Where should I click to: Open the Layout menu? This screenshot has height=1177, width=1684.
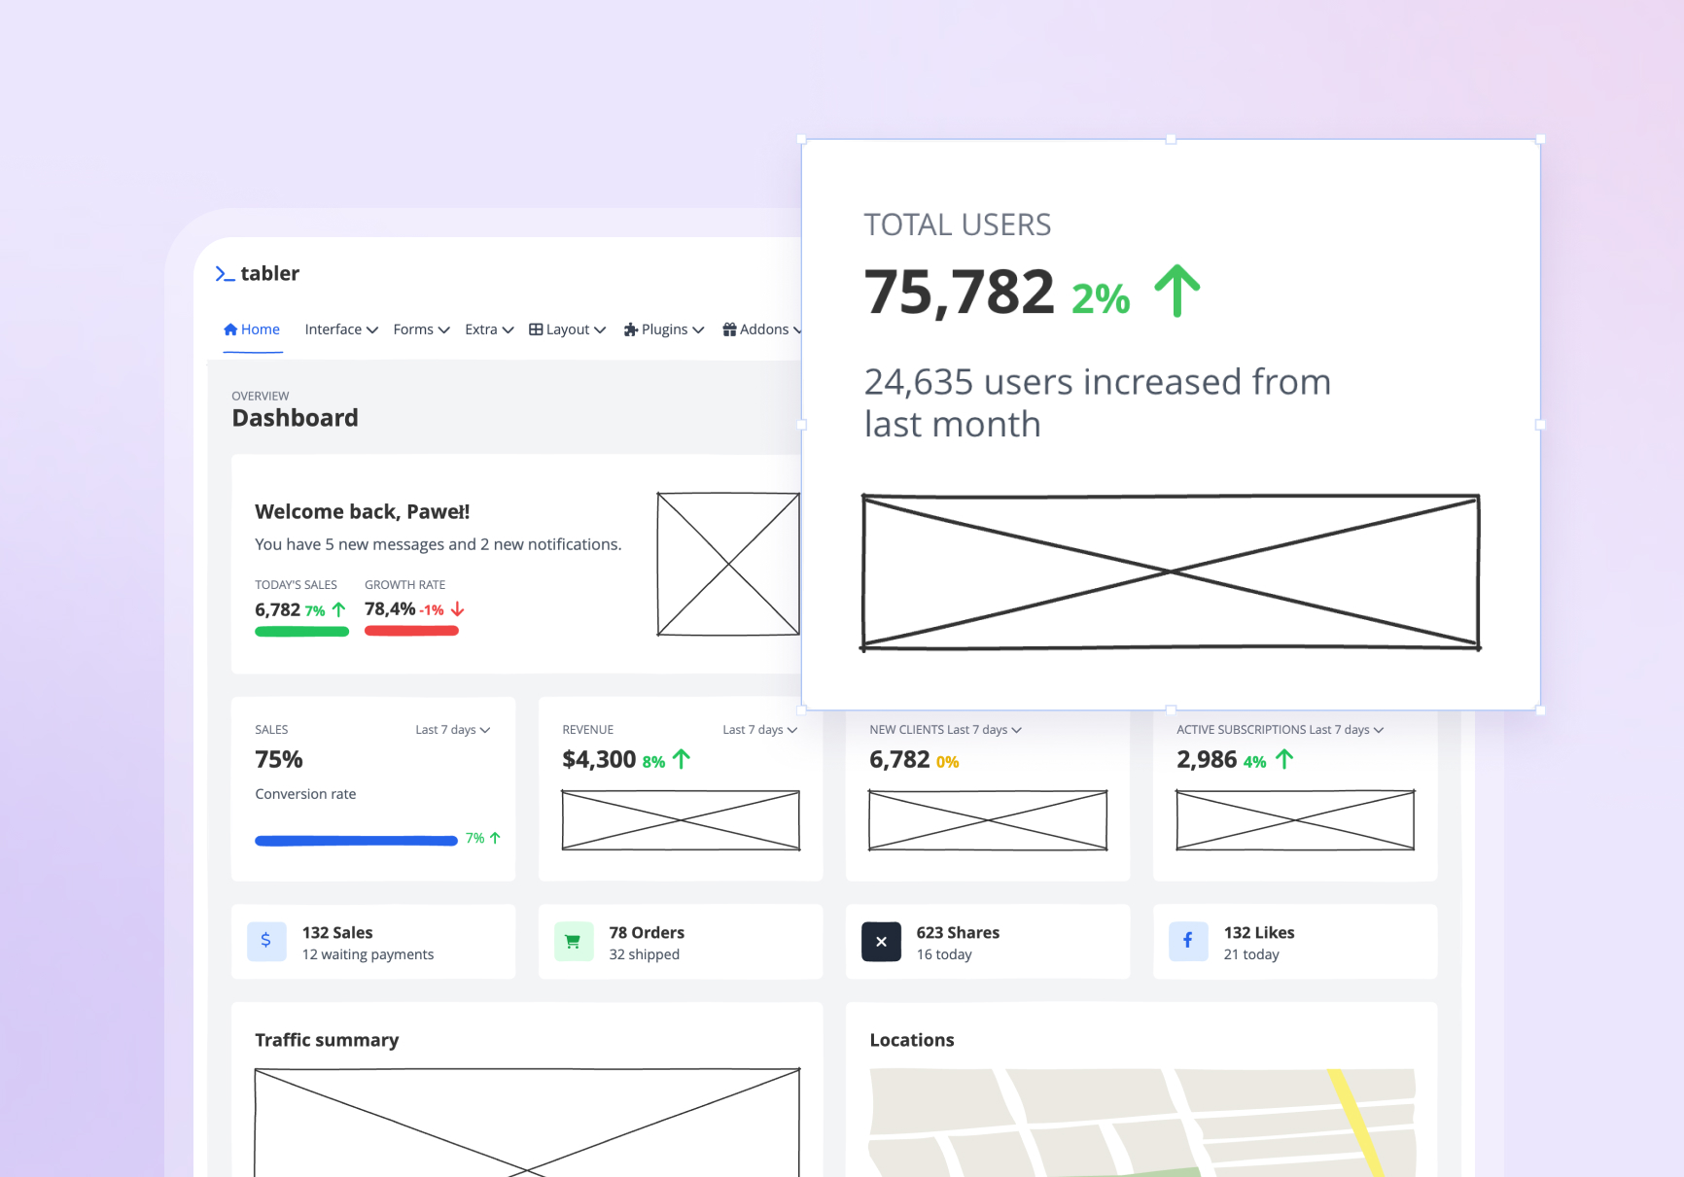coord(567,329)
